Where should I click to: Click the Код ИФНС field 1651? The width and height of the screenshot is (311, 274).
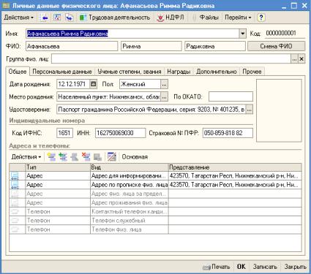[64, 133]
